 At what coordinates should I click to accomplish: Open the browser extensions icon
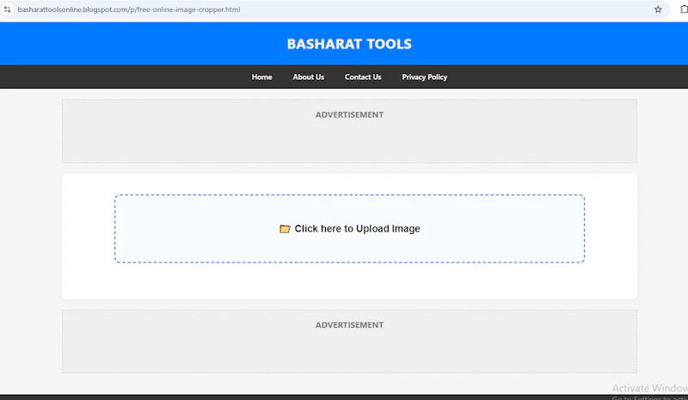point(684,9)
